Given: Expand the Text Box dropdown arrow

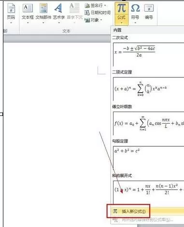Looking at the screenshot, I should pos(28,23).
